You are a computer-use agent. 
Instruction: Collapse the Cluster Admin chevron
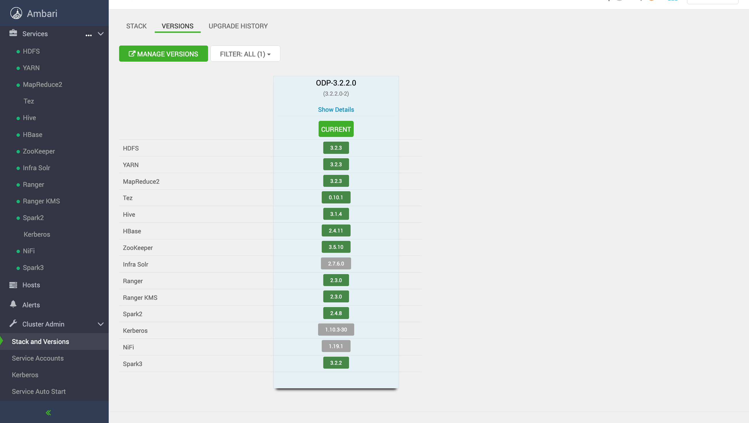(x=101, y=324)
